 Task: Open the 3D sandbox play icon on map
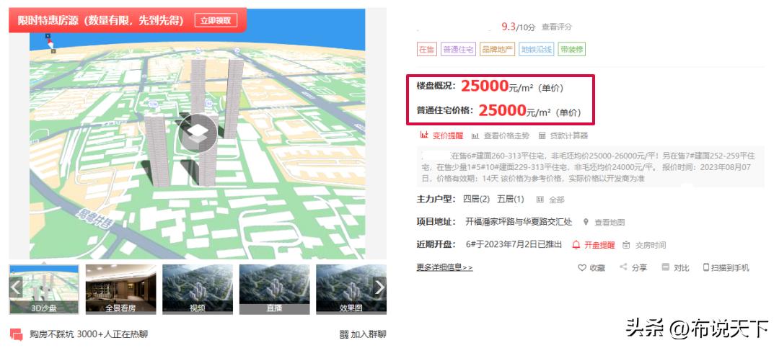[198, 133]
